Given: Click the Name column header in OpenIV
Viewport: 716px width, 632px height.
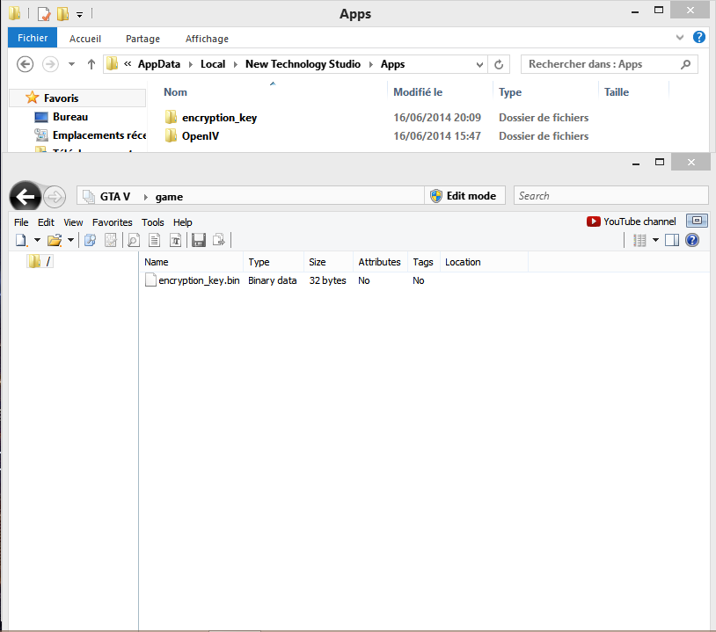Looking at the screenshot, I should [157, 262].
